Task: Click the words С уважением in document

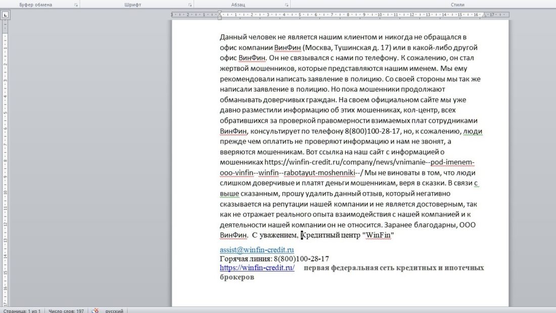Action: (x=275, y=235)
